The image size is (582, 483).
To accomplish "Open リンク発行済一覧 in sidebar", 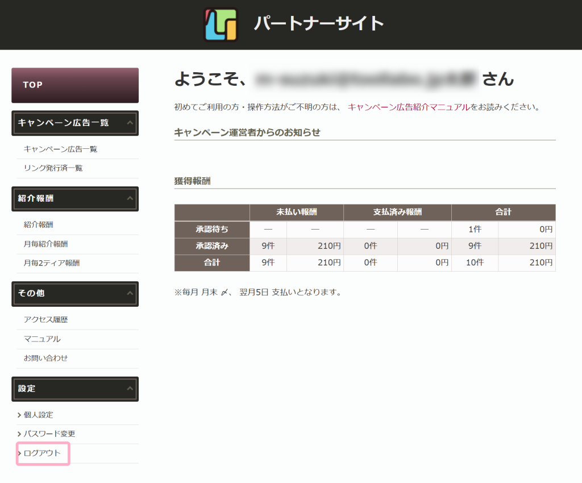I will coord(53,168).
